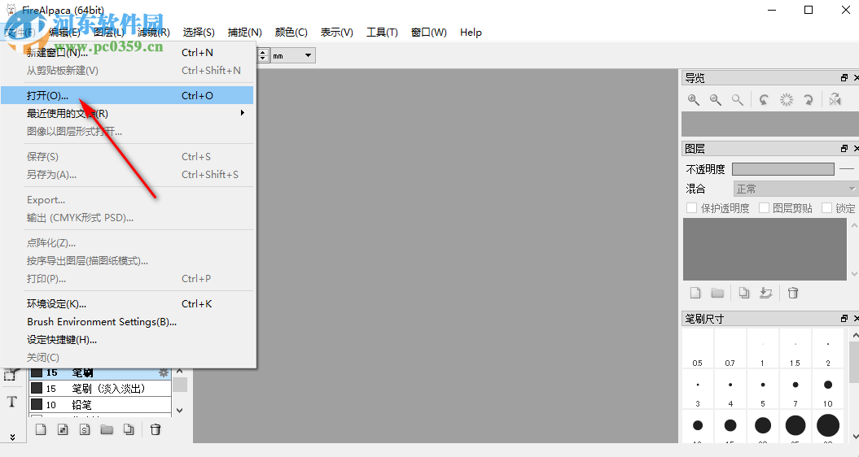Float the Layer panel
This screenshot has height=457, width=859.
click(844, 148)
